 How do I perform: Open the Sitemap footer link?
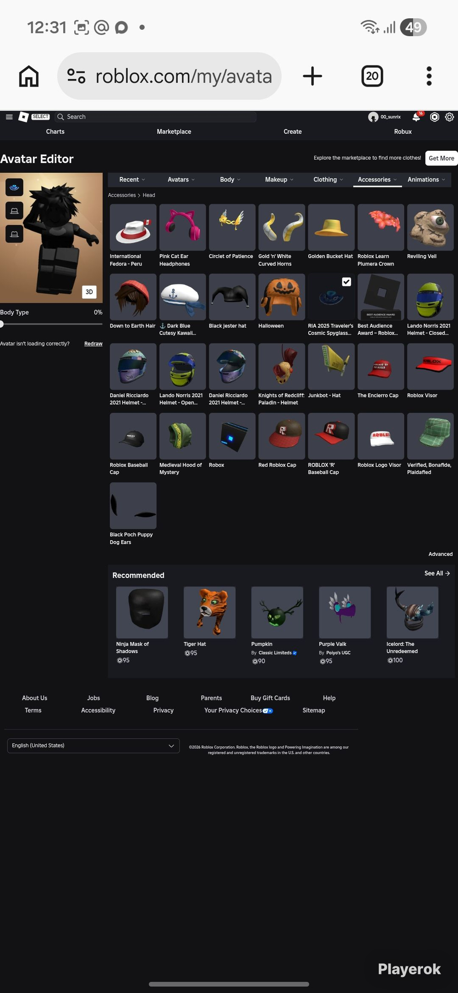point(314,710)
